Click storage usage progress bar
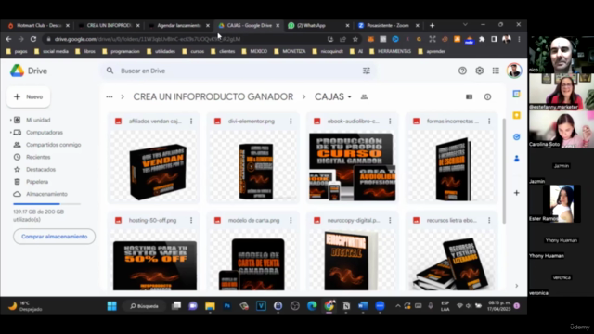The height and width of the screenshot is (334, 594). pyautogui.click(x=47, y=204)
